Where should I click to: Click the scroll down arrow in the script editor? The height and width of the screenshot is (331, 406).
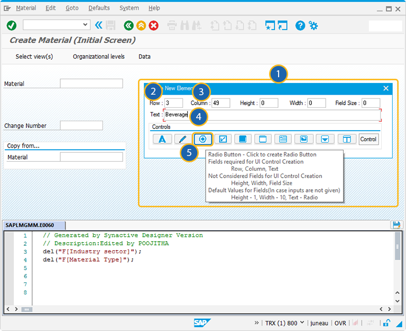coord(397,301)
